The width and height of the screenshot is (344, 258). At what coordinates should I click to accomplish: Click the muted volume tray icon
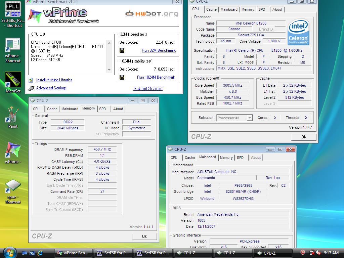(318, 253)
